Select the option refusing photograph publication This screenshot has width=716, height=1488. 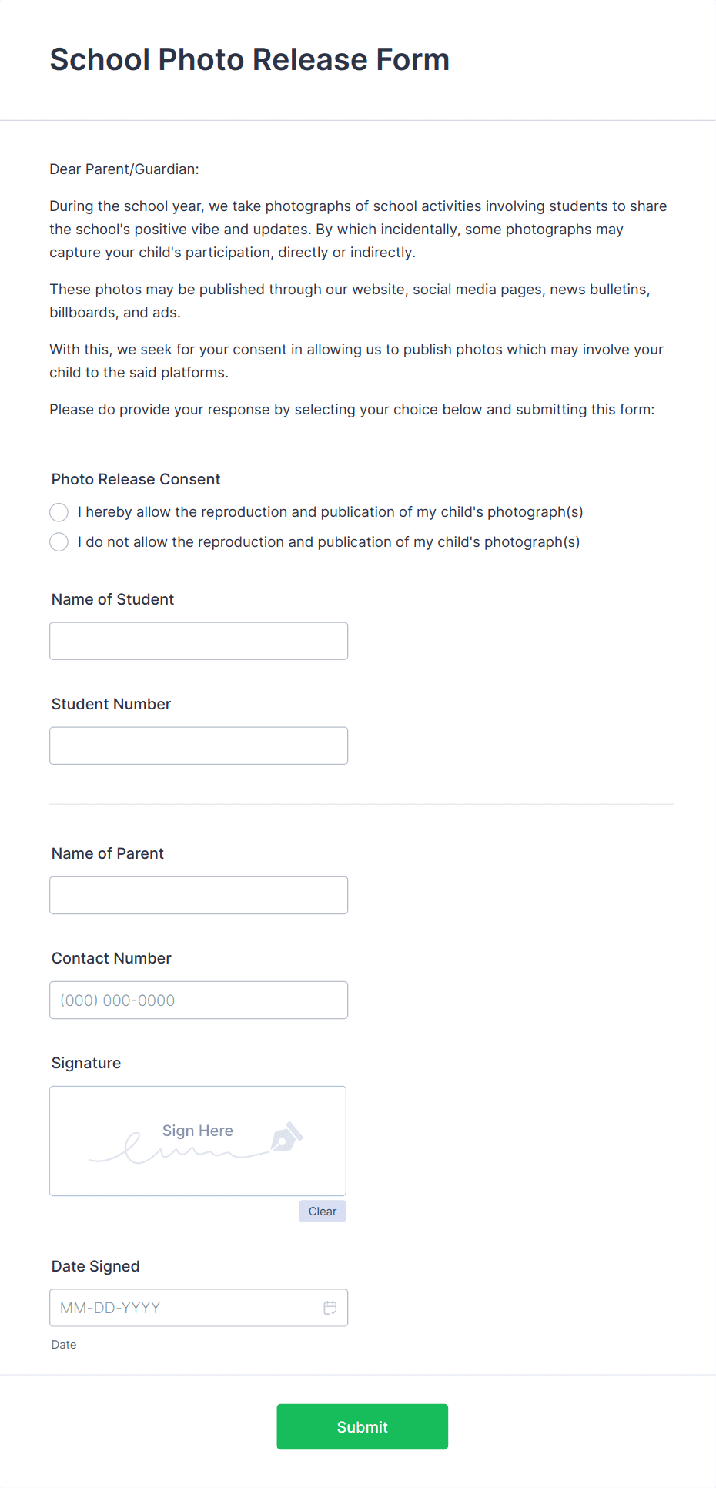[59, 541]
